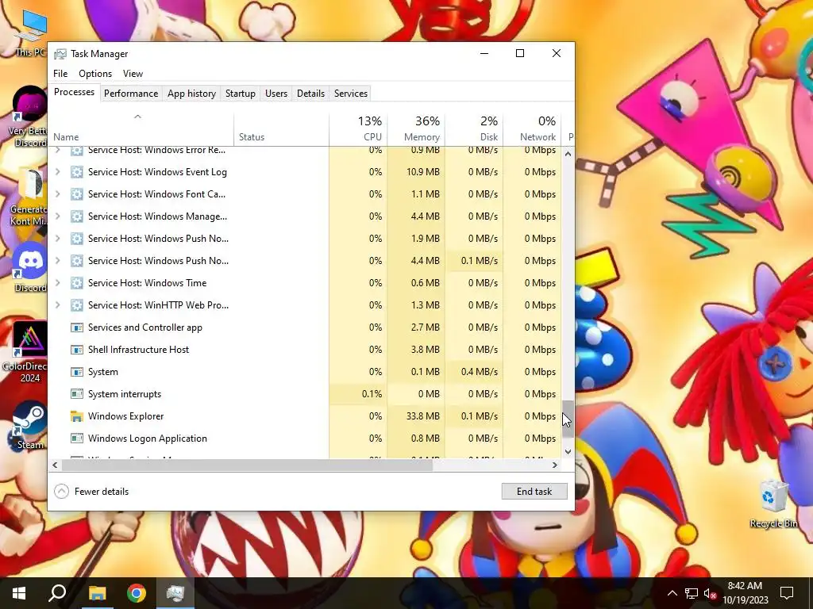
Task: Click the Windows Logon Application icon
Action: tap(77, 439)
